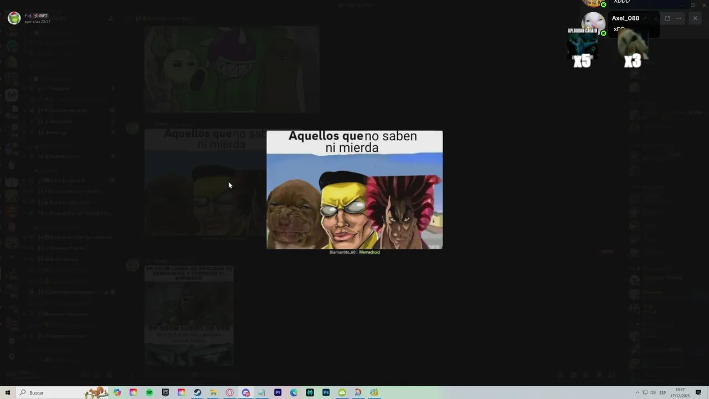Close the image viewer with X
The width and height of the screenshot is (709, 399).
[695, 18]
